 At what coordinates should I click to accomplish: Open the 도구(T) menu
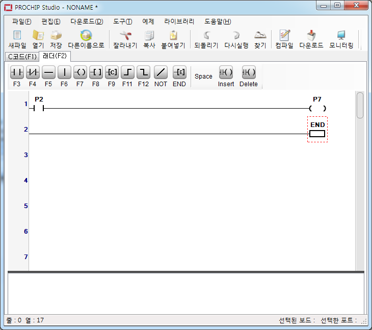tap(122, 21)
